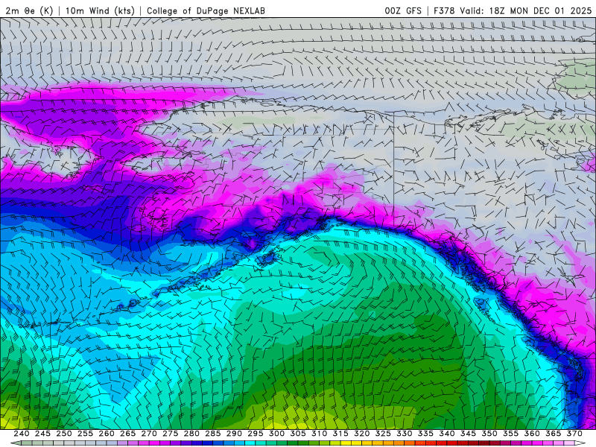Click the 325 value on the color scale

pyautogui.click(x=383, y=434)
